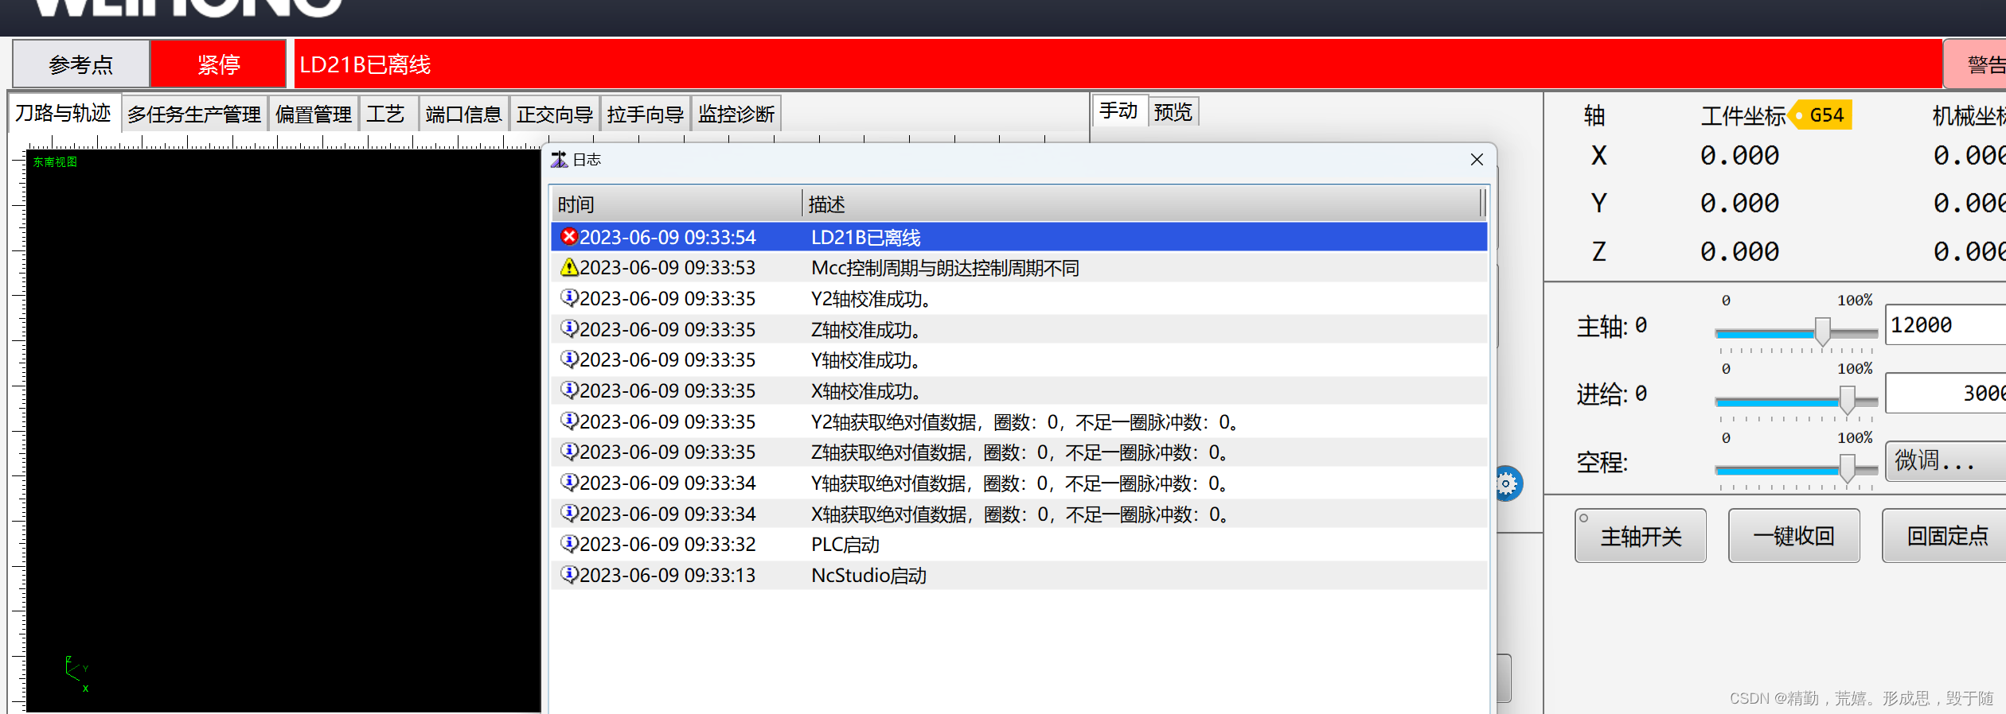Select the Z轴校准成功 log entry
Image resolution: width=2006 pixels, height=714 pixels.
pyautogui.click(x=1019, y=329)
